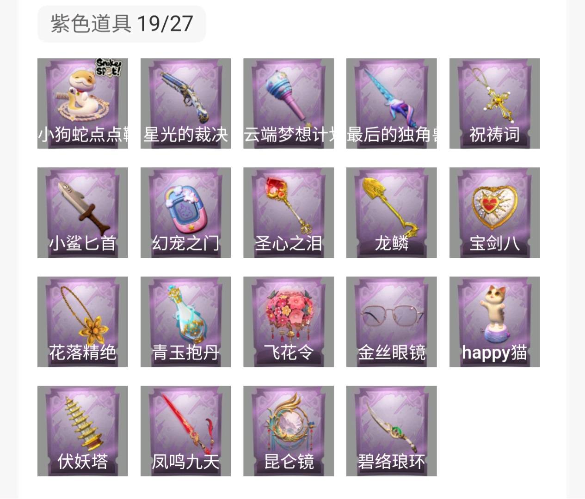The width and height of the screenshot is (585, 499).
Task: Open the 青玉抱丹 jade vase item
Action: 185,322
